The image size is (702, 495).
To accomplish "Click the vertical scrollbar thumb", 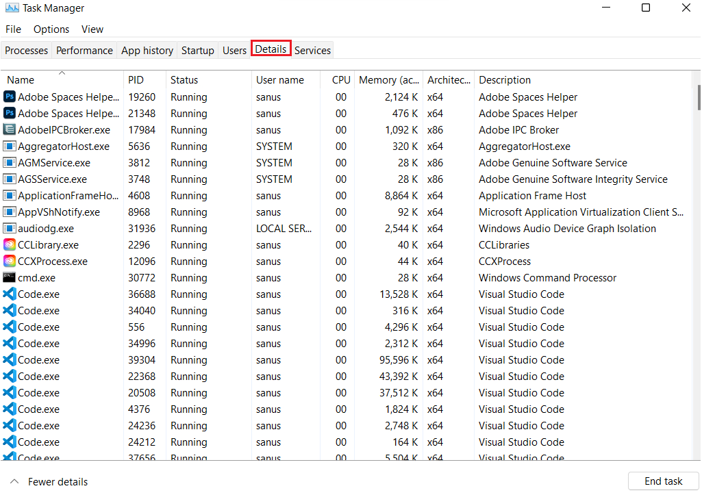I will tap(699, 97).
